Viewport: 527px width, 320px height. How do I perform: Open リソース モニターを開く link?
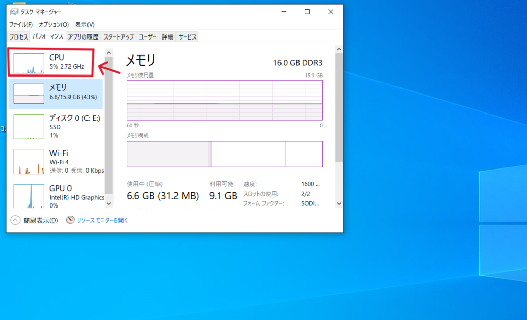click(x=102, y=220)
